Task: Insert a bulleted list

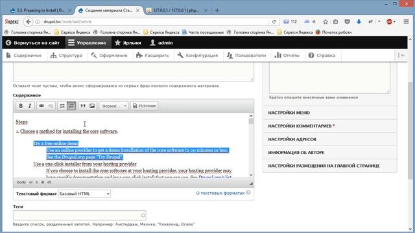Action: pyautogui.click(x=62, y=106)
